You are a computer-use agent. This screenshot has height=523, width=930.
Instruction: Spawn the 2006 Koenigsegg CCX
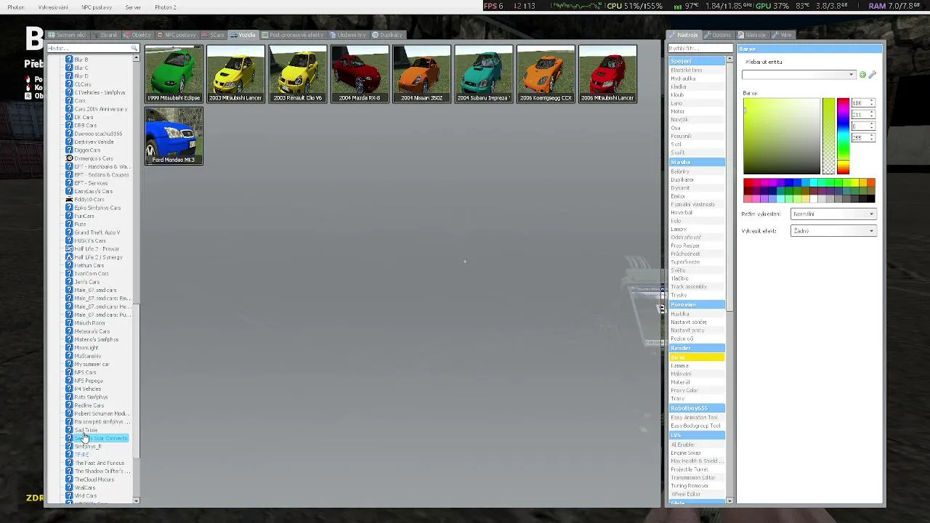546,73
